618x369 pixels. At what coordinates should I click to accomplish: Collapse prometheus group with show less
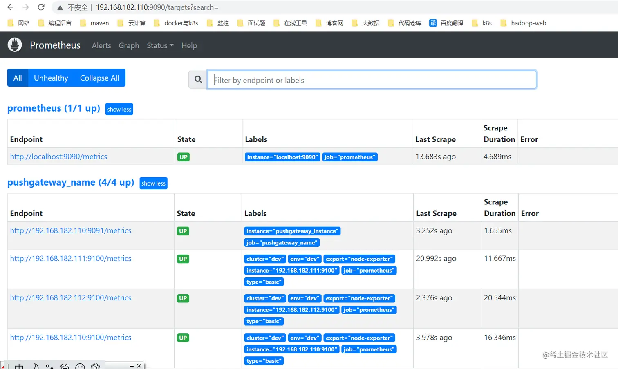tap(119, 109)
